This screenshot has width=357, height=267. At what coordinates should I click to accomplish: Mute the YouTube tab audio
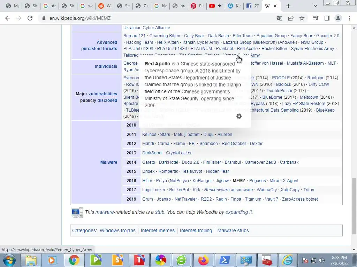click(x=220, y=6)
